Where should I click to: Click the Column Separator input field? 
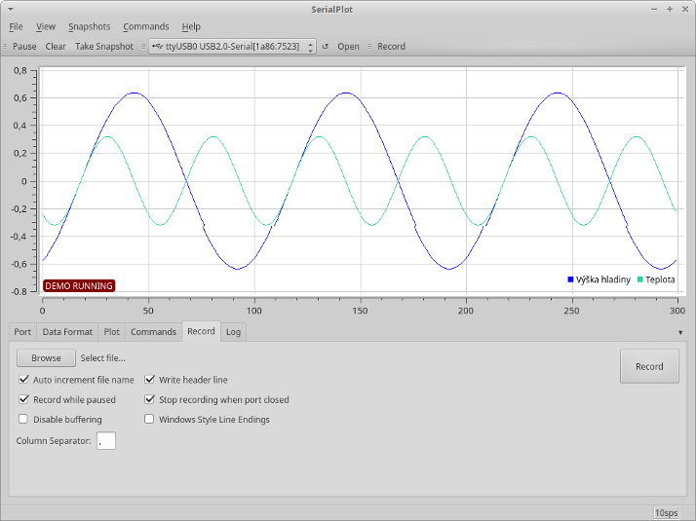click(x=106, y=441)
